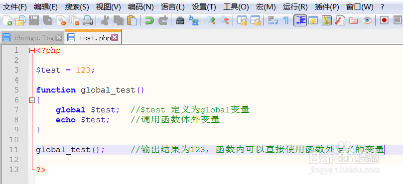Copy selection with toolbar icon

click(x=118, y=20)
